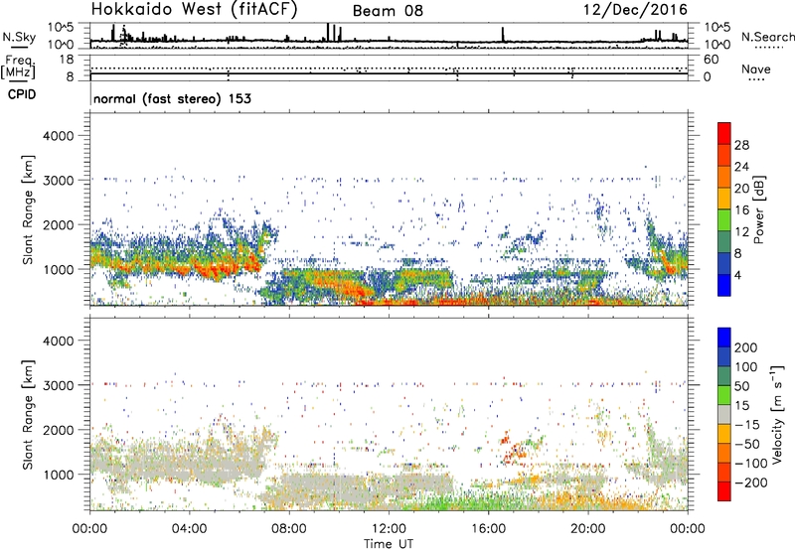Click the 'Nave' legend label
The width and height of the screenshot is (795, 550).
pos(756,69)
